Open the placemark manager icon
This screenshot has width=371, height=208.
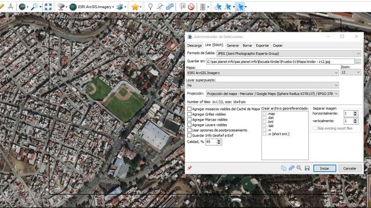(182, 7)
